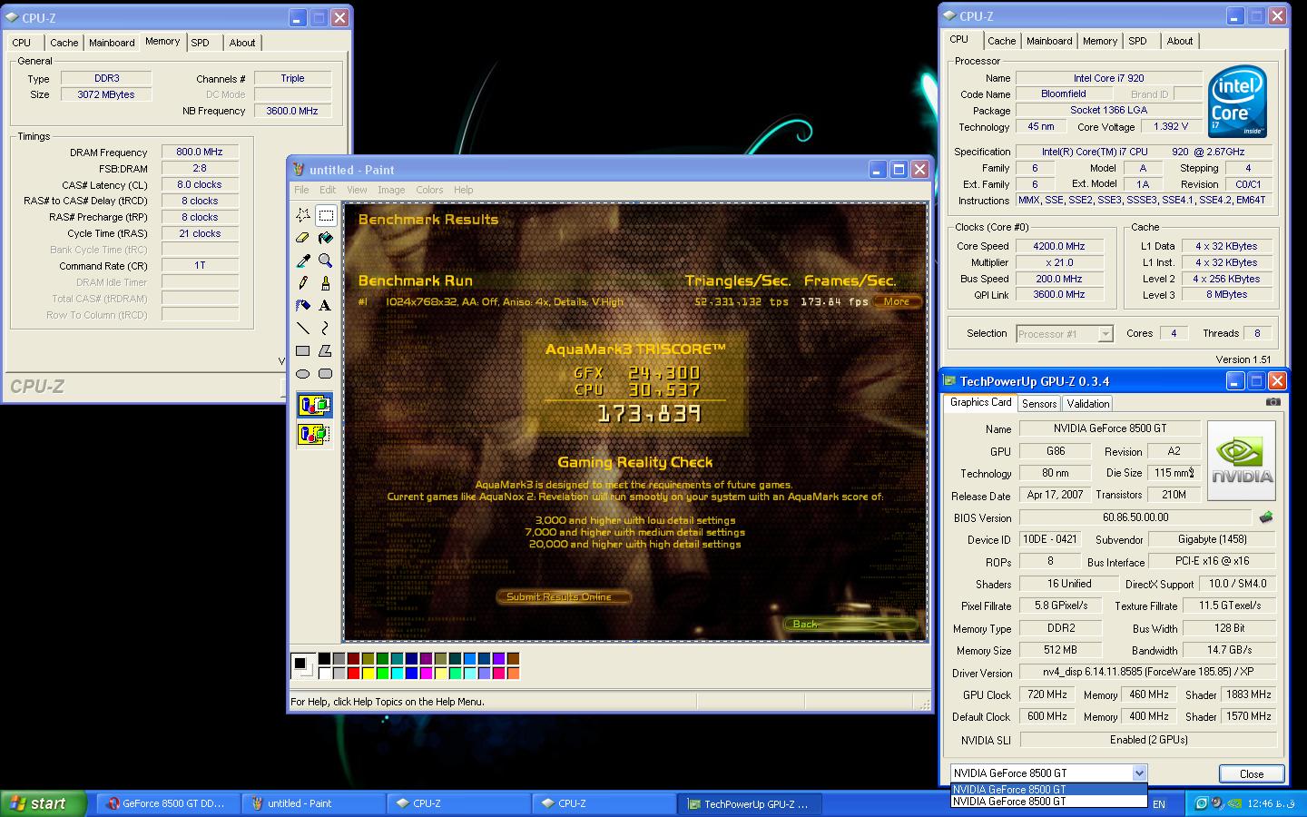Enable the opaque selection mode in Paint
This screenshot has width=1307, height=817.
pyautogui.click(x=314, y=405)
